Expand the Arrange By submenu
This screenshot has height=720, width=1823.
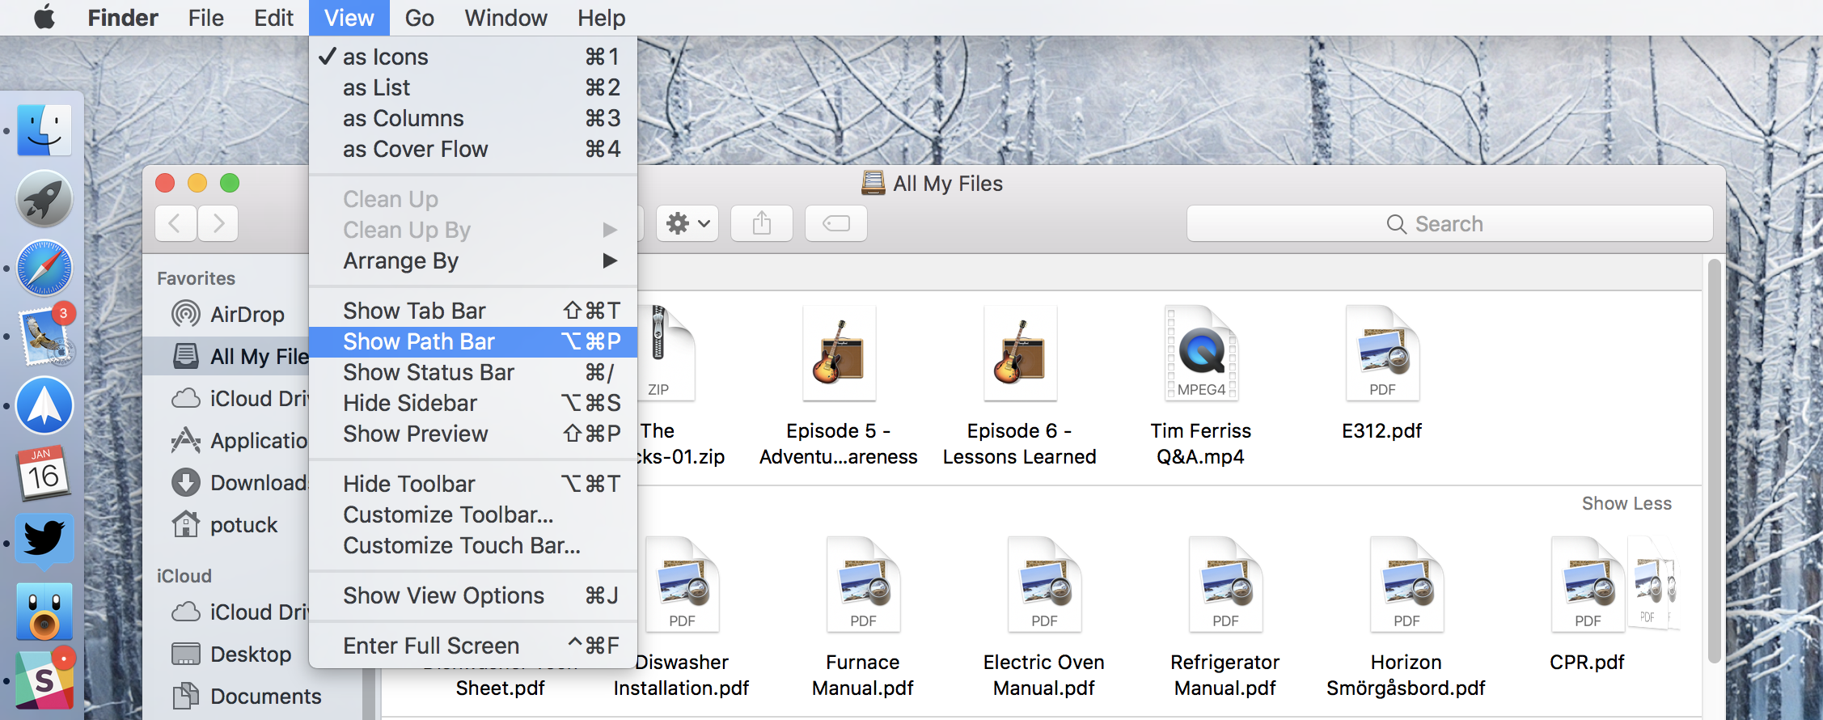click(x=400, y=260)
